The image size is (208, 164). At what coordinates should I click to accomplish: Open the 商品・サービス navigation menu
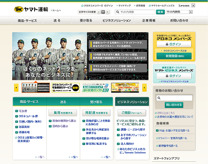(27, 21)
